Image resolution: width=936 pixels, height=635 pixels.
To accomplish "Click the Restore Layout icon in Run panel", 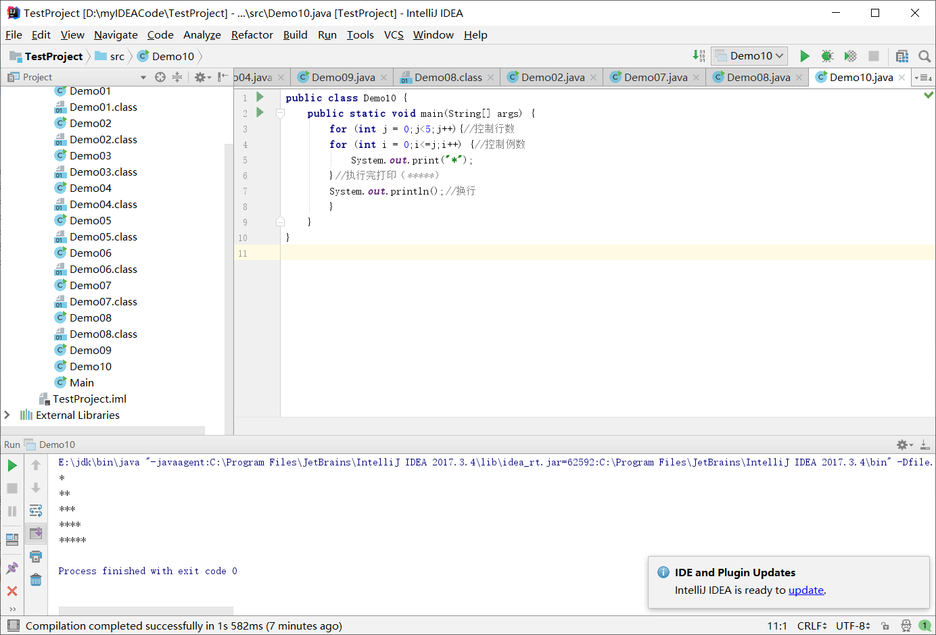I will click(12, 539).
